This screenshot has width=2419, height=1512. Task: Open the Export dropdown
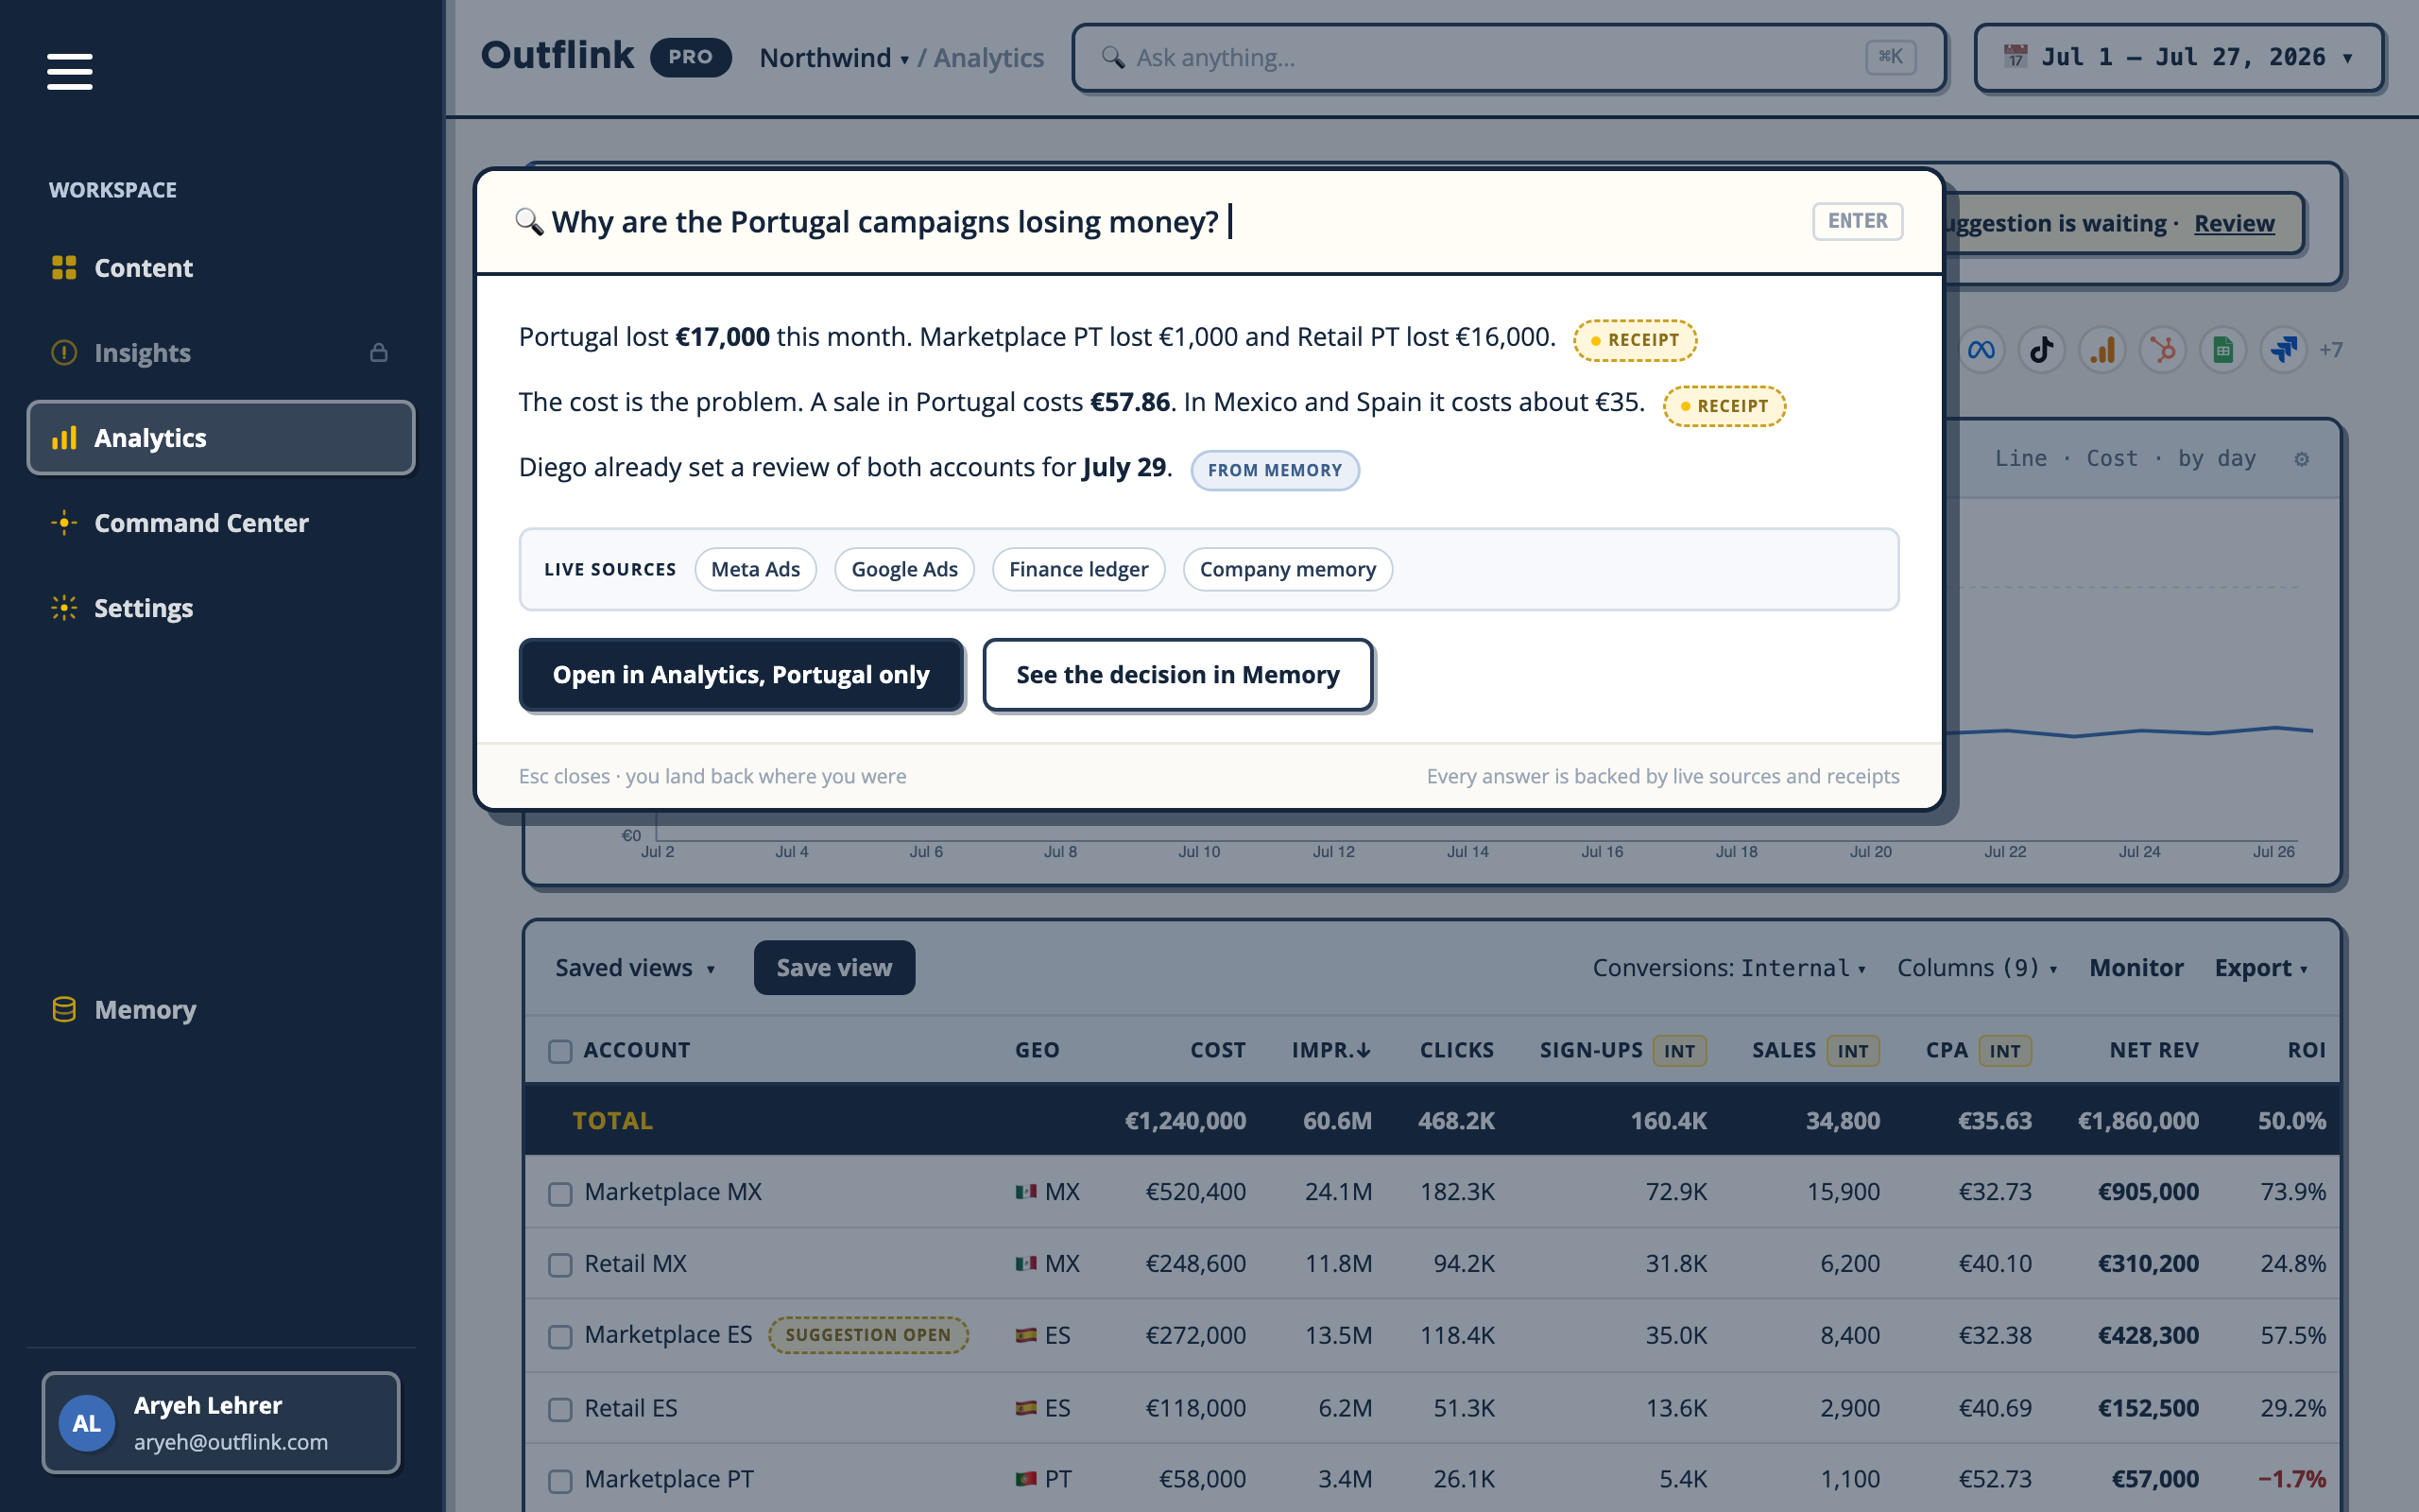[x=2260, y=968]
